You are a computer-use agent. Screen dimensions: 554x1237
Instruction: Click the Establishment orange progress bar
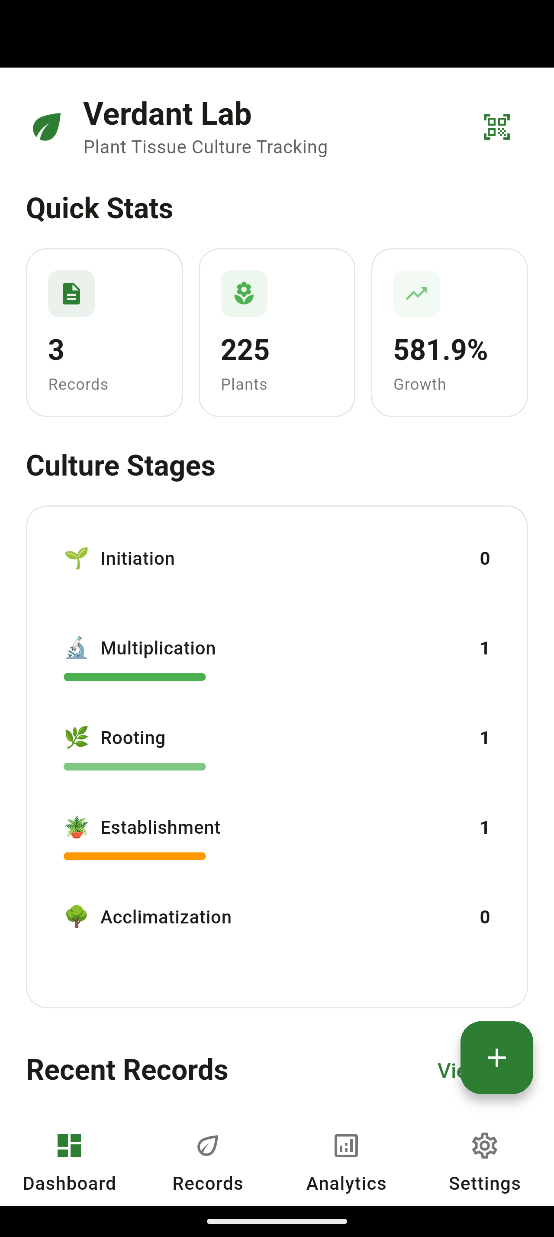point(134,856)
